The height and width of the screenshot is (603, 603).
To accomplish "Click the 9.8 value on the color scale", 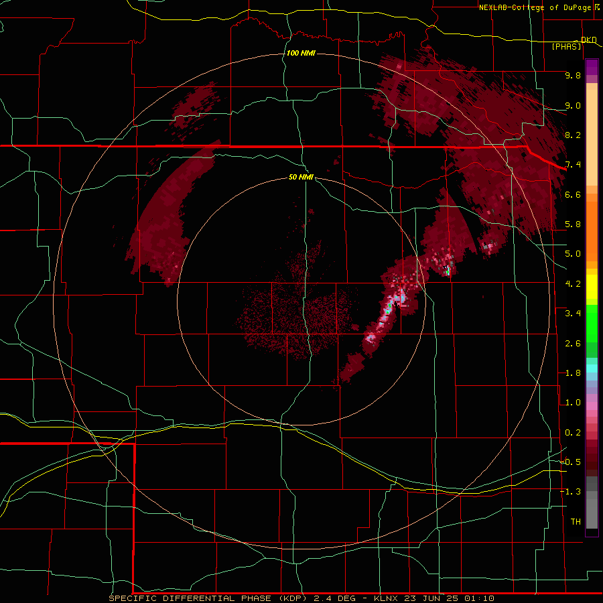I will [x=573, y=75].
